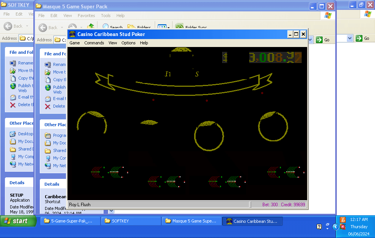
Task: Click the Start button
Action: click(18, 221)
